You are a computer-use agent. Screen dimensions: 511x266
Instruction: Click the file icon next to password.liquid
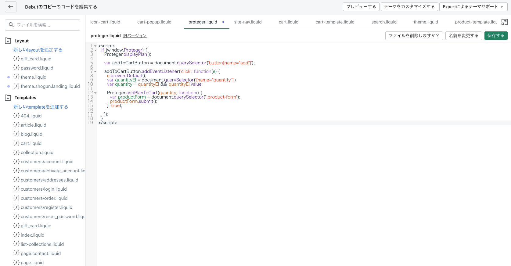tap(16, 68)
